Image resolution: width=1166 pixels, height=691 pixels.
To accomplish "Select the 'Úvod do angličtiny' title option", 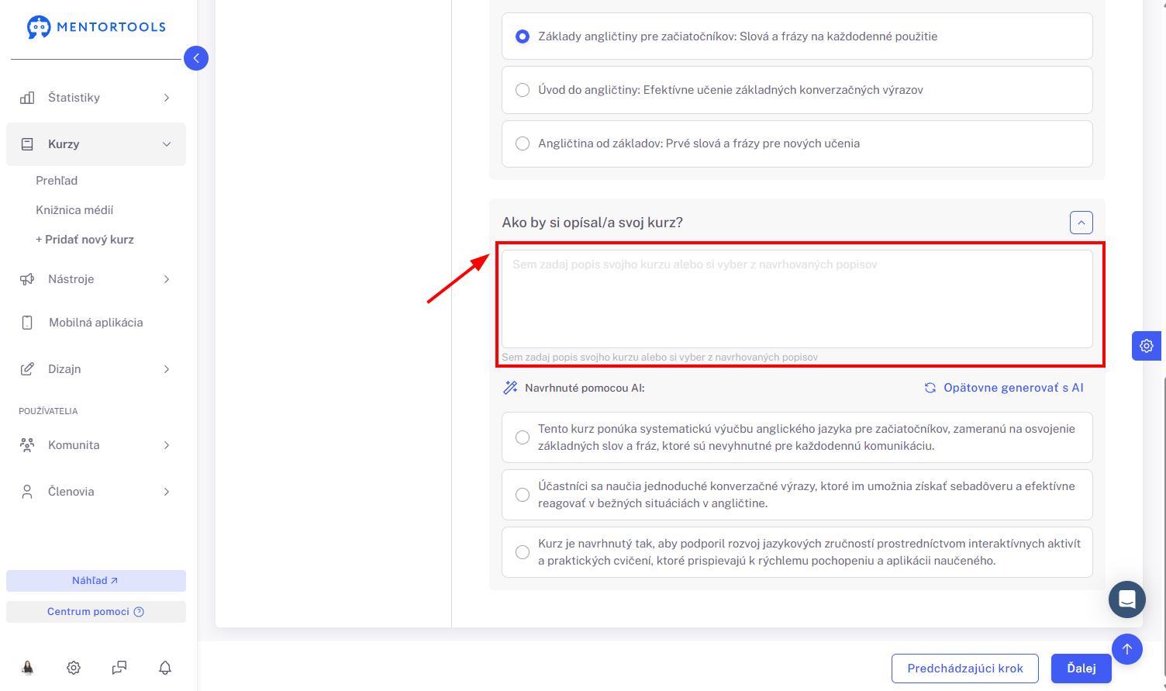I will (797, 90).
